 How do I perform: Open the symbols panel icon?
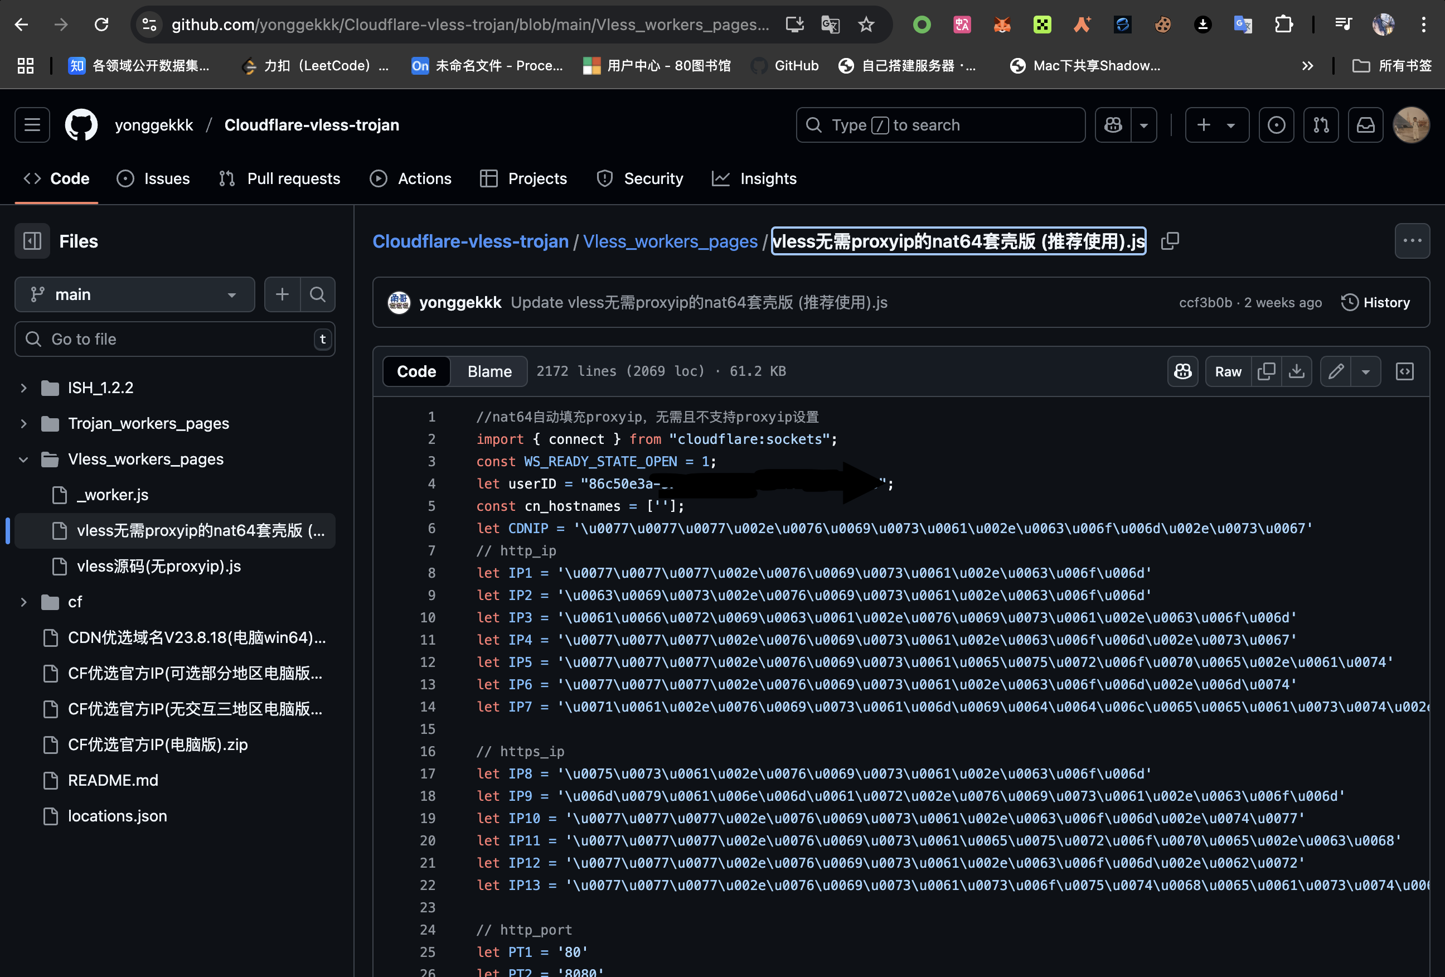click(1405, 371)
